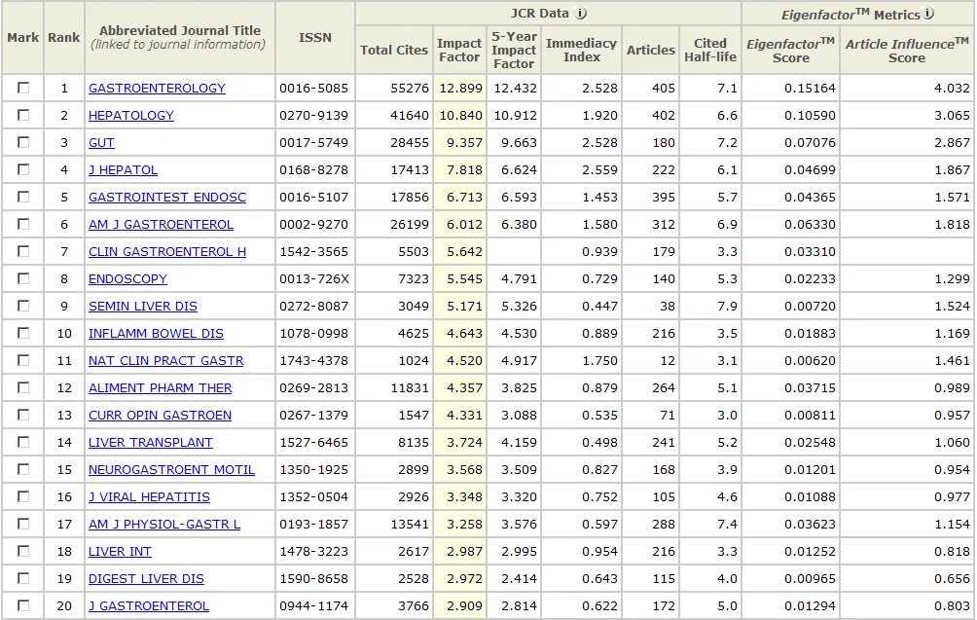Image resolution: width=977 pixels, height=620 pixels.
Task: Check the NEUROGASTROENT MOTIL checkbox
Action: pyautogui.click(x=23, y=470)
